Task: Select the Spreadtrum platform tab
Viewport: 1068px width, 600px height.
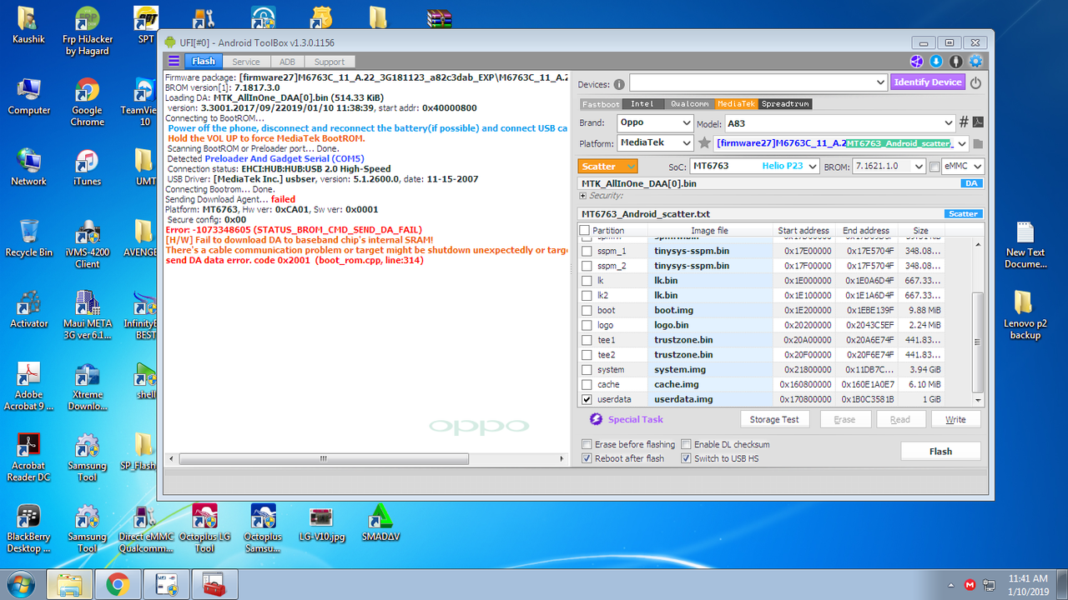Action: pyautogui.click(x=785, y=104)
